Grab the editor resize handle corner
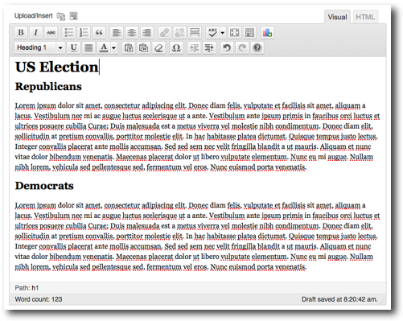The width and height of the screenshot is (403, 321). click(x=383, y=302)
